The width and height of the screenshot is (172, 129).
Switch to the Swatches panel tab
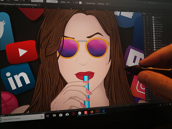pos(150,14)
